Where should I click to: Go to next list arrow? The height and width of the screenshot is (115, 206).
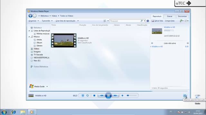click(x=188, y=43)
